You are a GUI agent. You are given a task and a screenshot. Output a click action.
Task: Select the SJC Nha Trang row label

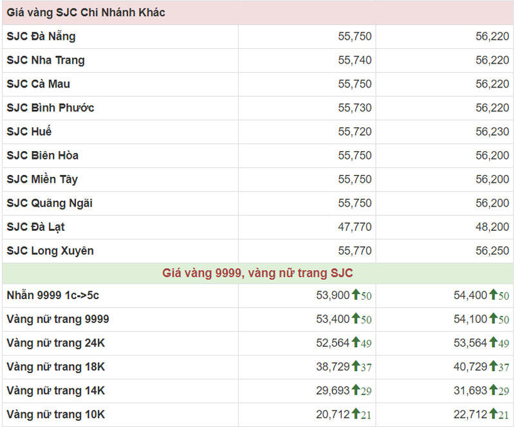(x=45, y=60)
